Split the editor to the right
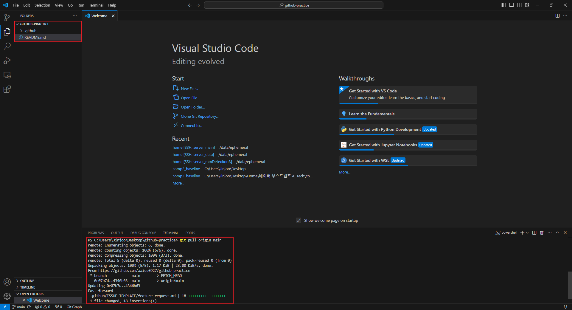 (x=557, y=16)
